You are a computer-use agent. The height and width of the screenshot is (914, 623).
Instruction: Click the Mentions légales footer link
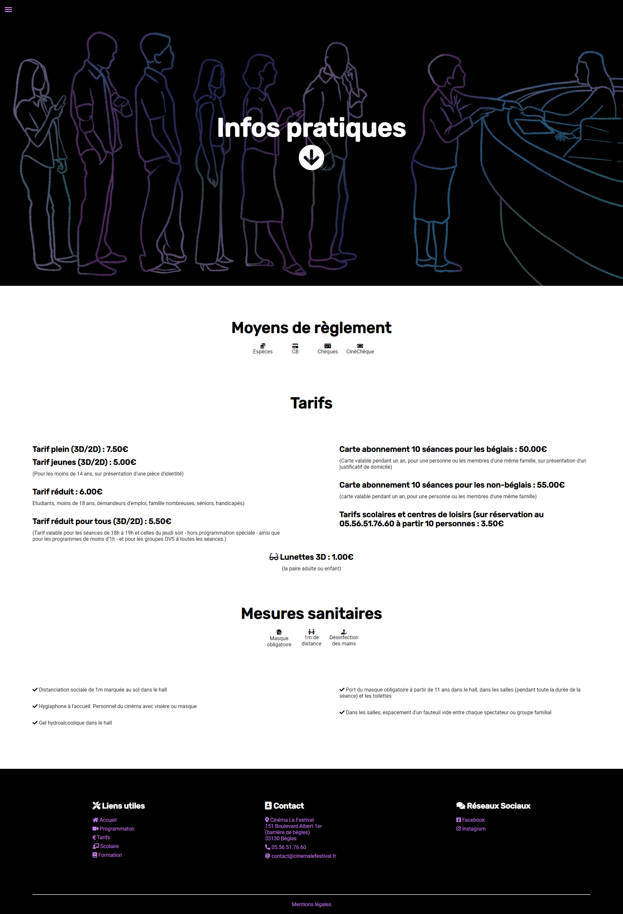(x=311, y=904)
